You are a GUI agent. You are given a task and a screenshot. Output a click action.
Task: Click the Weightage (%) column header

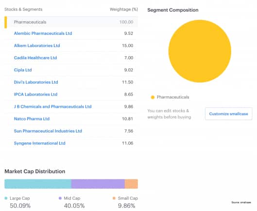click(124, 9)
